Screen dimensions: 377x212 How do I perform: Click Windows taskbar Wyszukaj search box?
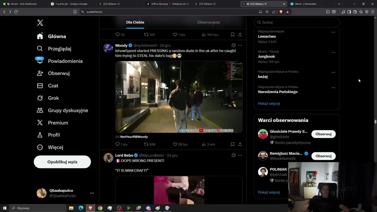click(x=38, y=208)
